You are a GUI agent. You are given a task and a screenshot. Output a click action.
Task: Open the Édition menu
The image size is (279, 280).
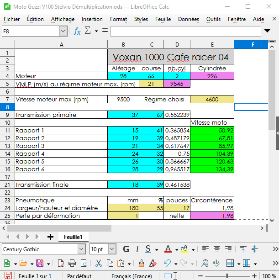pyautogui.click(x=35, y=19)
